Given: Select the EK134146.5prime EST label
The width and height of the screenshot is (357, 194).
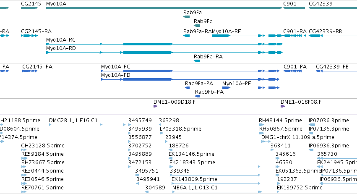Looking at the screenshot, I should [191, 154].
